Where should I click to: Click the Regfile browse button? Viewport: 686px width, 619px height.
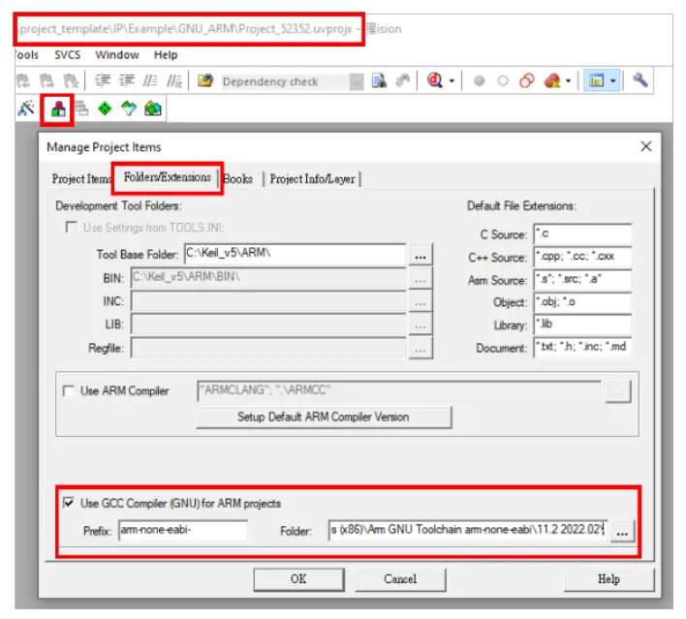421,349
